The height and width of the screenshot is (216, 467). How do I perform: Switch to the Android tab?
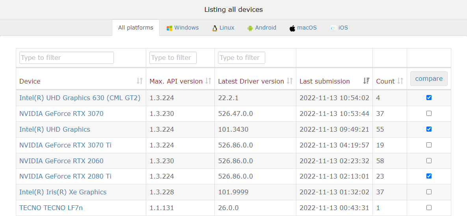[x=262, y=28]
